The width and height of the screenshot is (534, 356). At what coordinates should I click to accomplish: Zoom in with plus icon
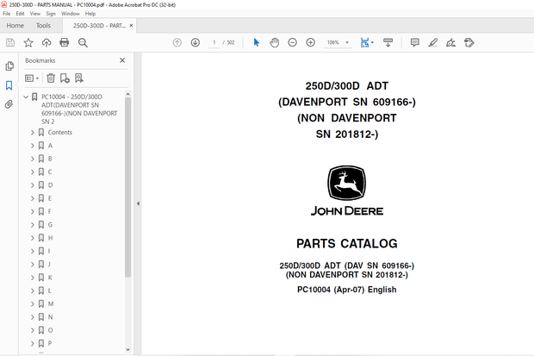311,42
